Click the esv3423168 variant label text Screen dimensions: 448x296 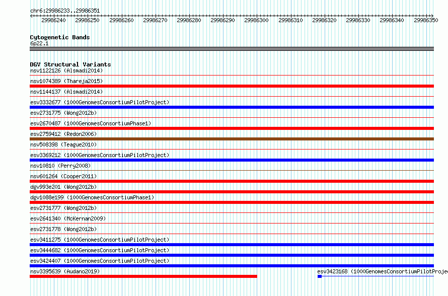pyautogui.click(x=383, y=271)
